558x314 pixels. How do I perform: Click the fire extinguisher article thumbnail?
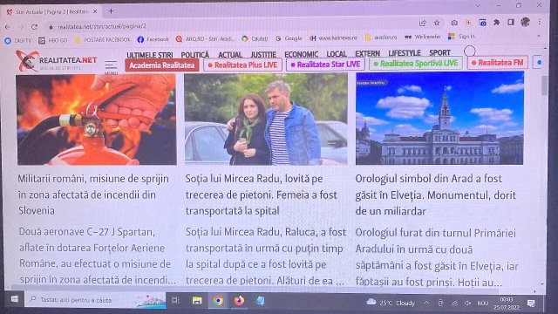[x=97, y=119]
